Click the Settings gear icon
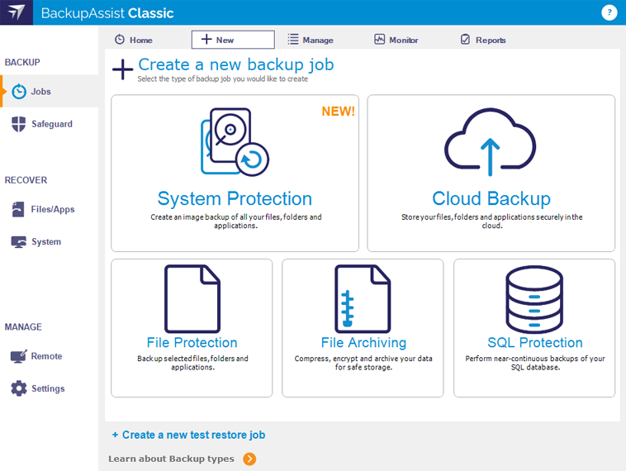Image resolution: width=626 pixels, height=471 pixels. click(19, 388)
